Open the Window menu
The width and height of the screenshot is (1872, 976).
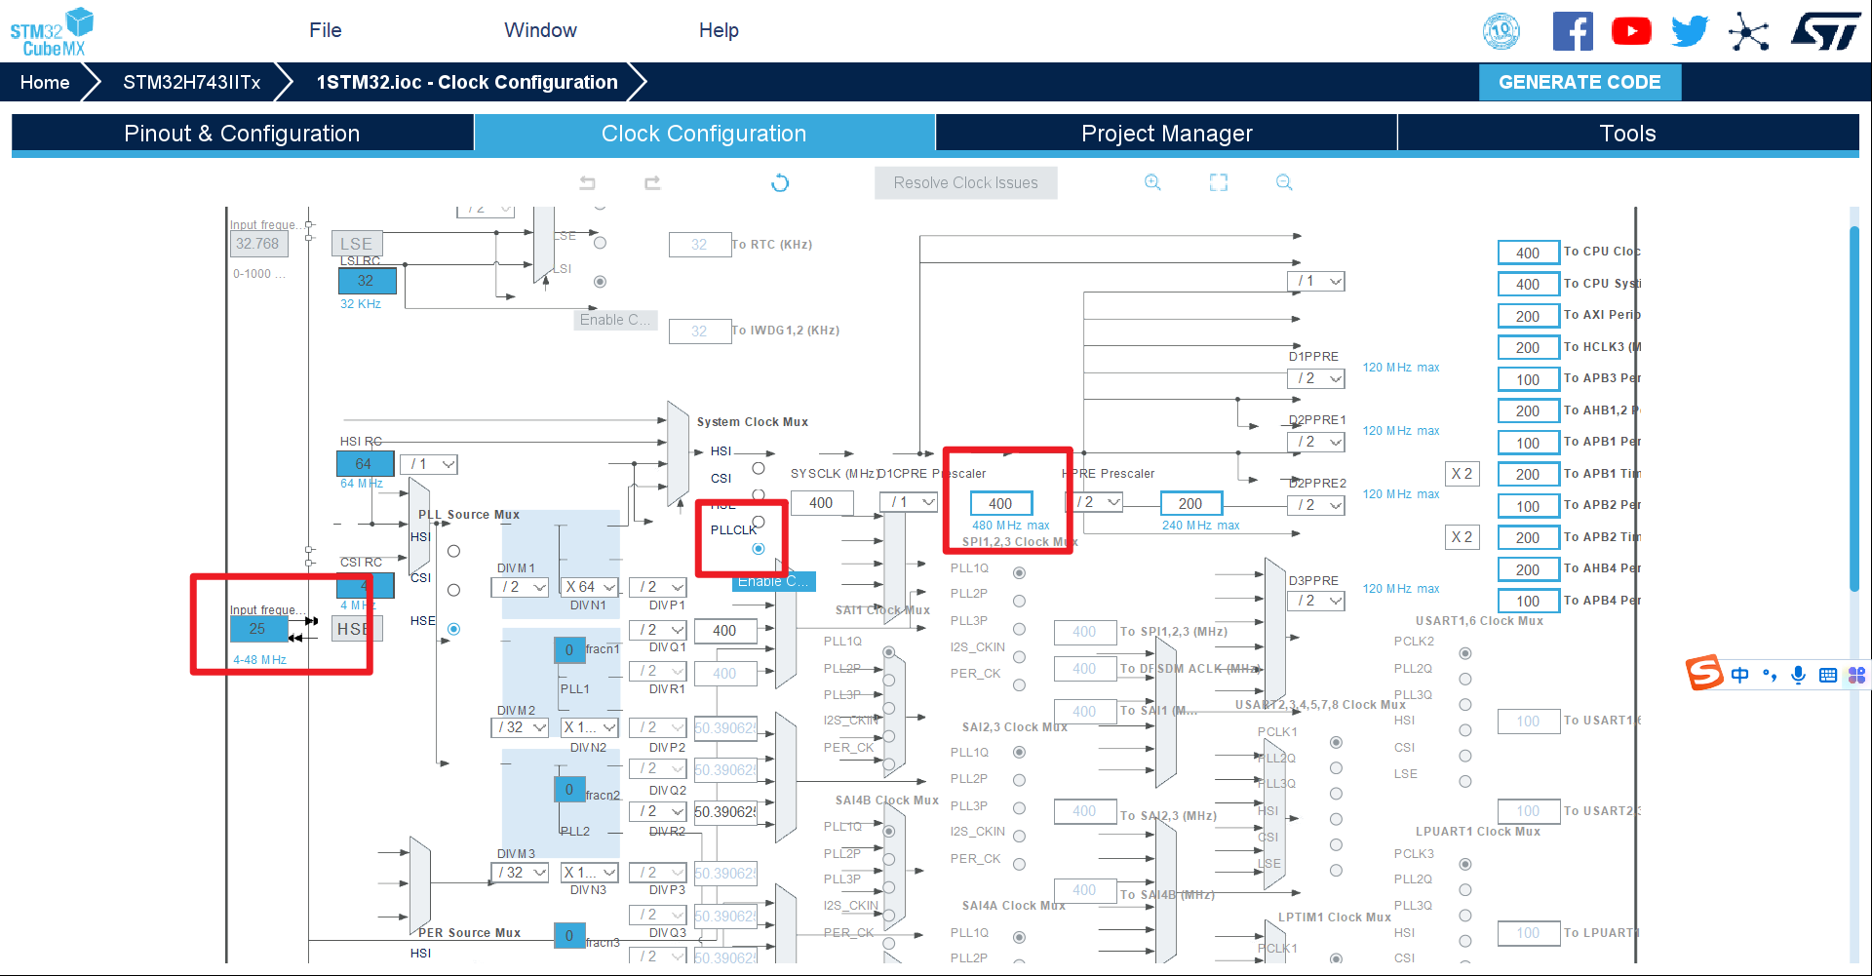540,30
